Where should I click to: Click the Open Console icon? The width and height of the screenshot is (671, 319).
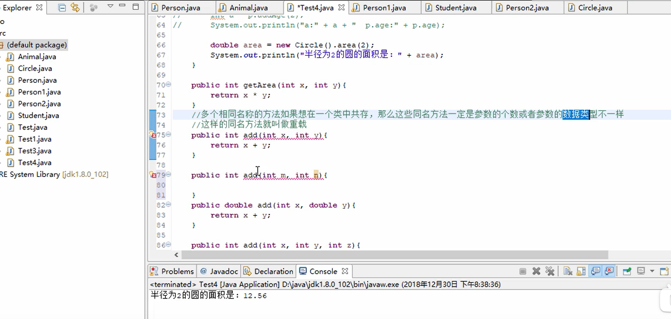[664, 271]
